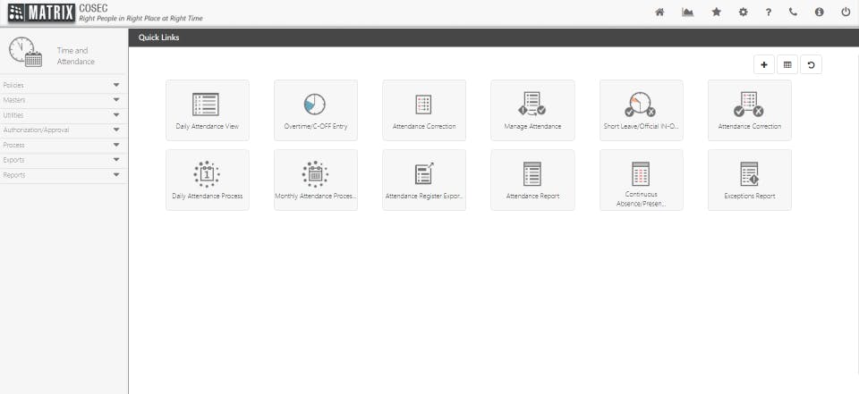Screen dimensions: 859x394
Task: Switch quick links to table view icon
Action: pos(787,64)
